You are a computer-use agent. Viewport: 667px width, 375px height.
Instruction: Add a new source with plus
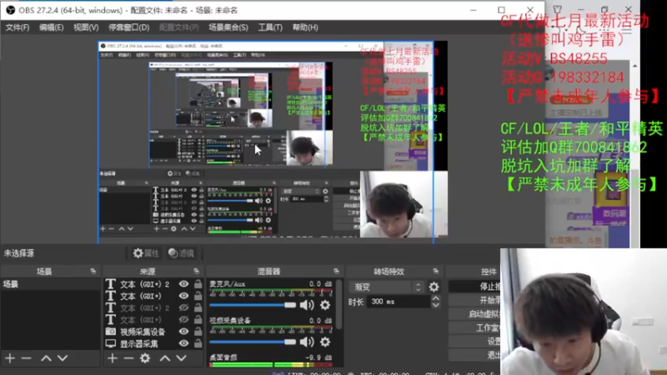[113, 358]
